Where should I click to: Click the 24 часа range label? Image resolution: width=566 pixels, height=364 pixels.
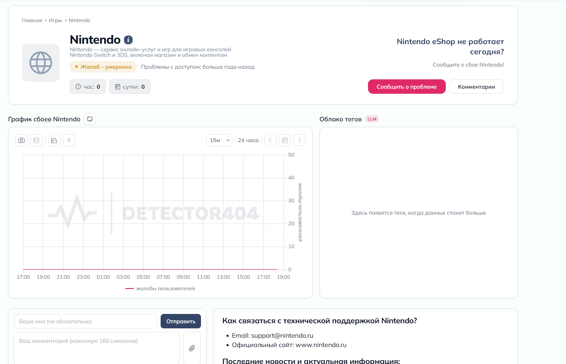(x=248, y=140)
